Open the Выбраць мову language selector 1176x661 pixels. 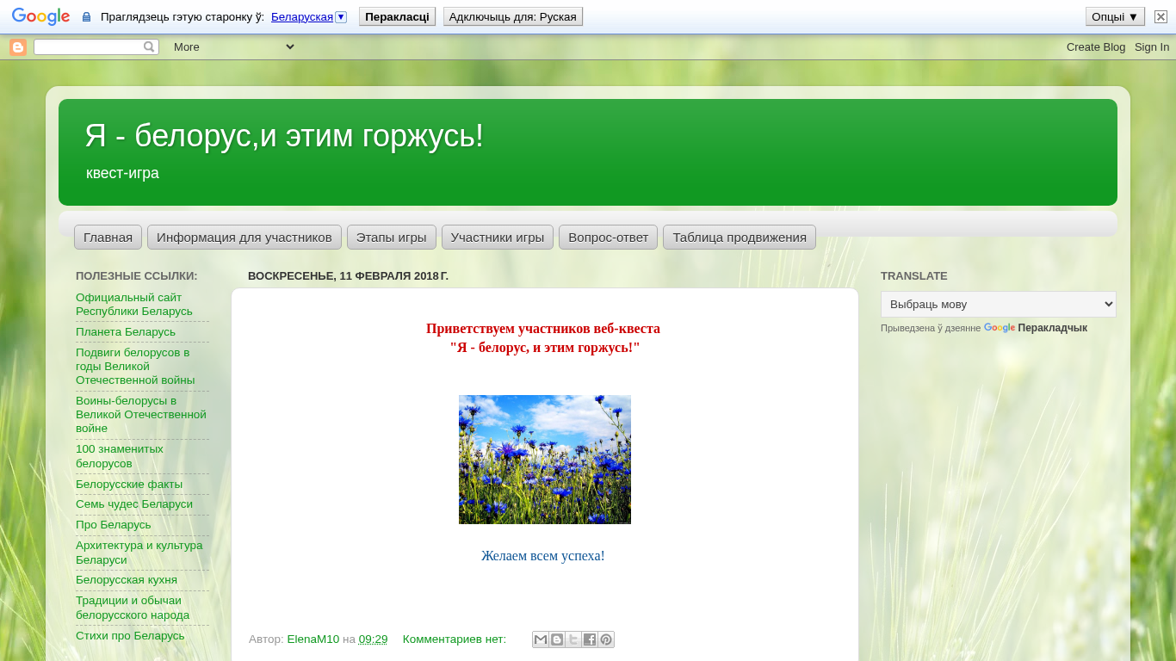[998, 304]
